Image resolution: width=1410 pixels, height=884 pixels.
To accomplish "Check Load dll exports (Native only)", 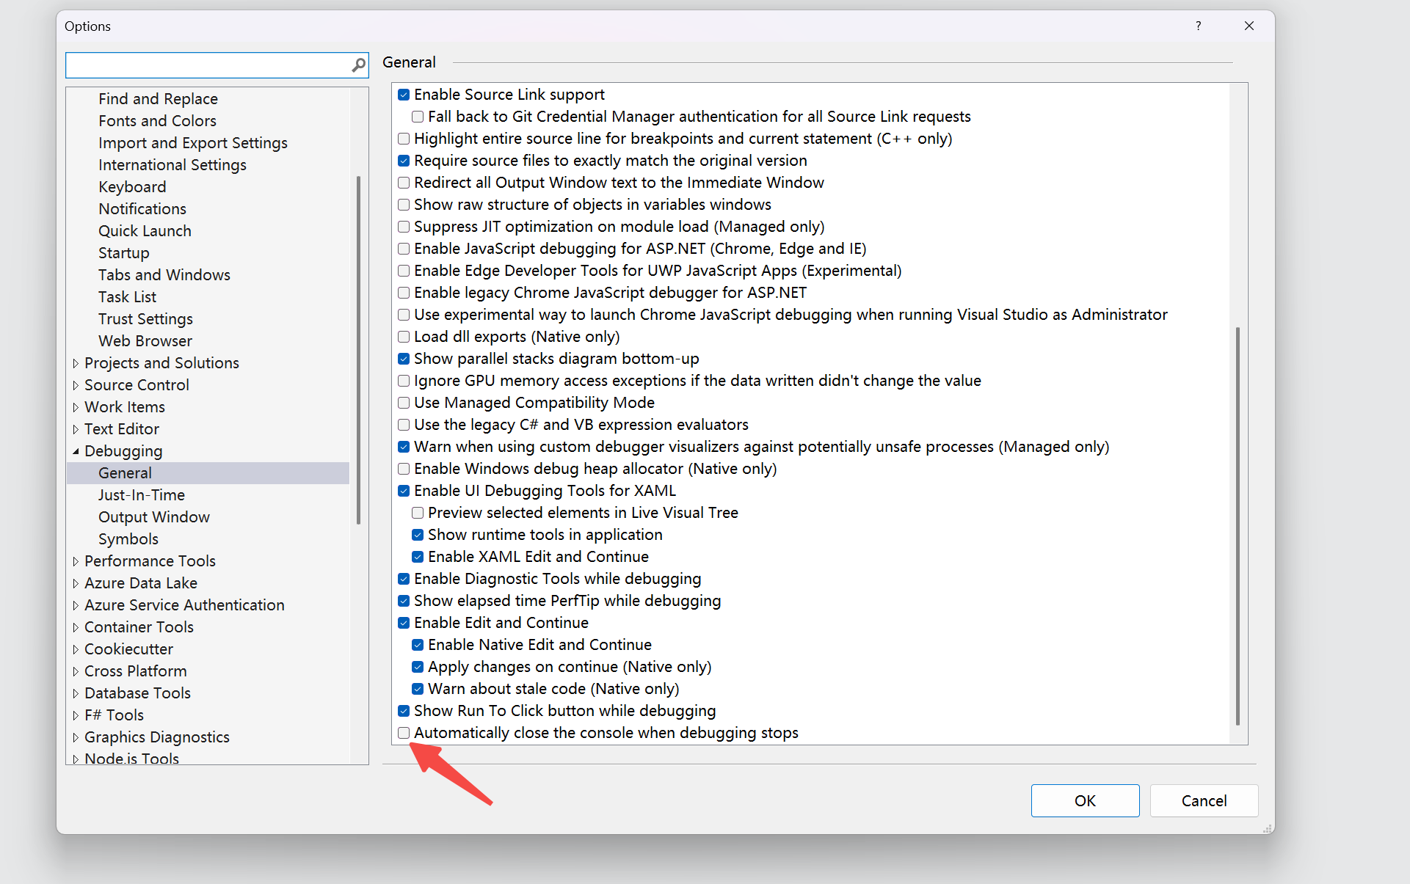I will [x=404, y=337].
